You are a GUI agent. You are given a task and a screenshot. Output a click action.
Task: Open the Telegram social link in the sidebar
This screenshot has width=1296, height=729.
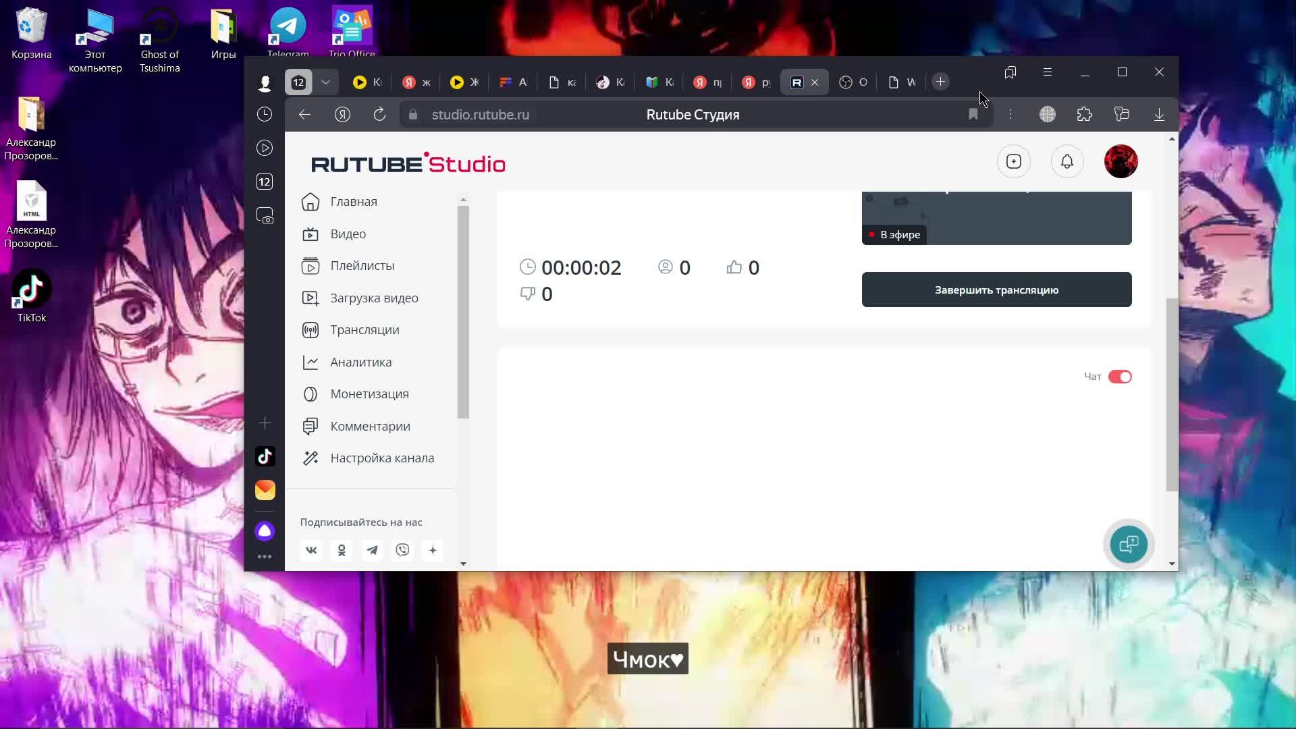click(x=372, y=550)
